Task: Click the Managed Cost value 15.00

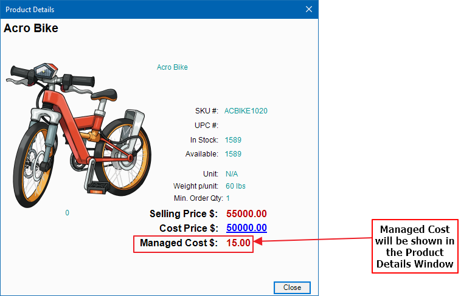Action: (x=238, y=243)
